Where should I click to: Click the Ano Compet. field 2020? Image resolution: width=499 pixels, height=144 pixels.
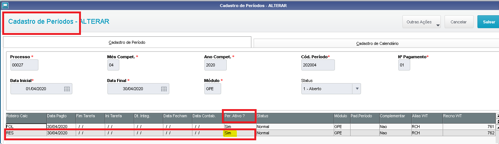(215, 65)
